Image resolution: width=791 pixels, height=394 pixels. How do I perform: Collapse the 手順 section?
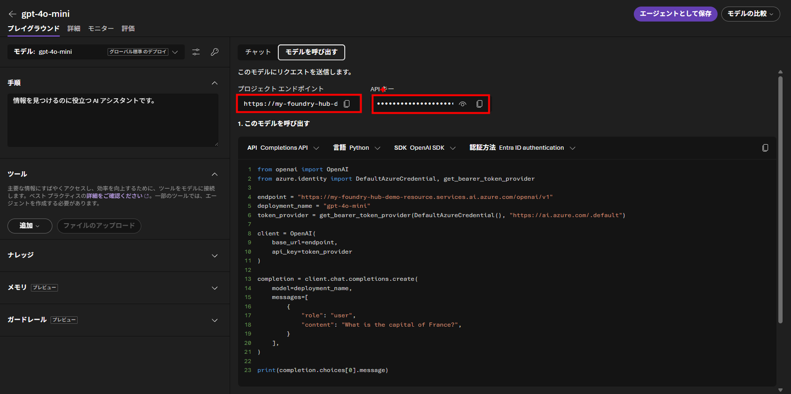215,83
